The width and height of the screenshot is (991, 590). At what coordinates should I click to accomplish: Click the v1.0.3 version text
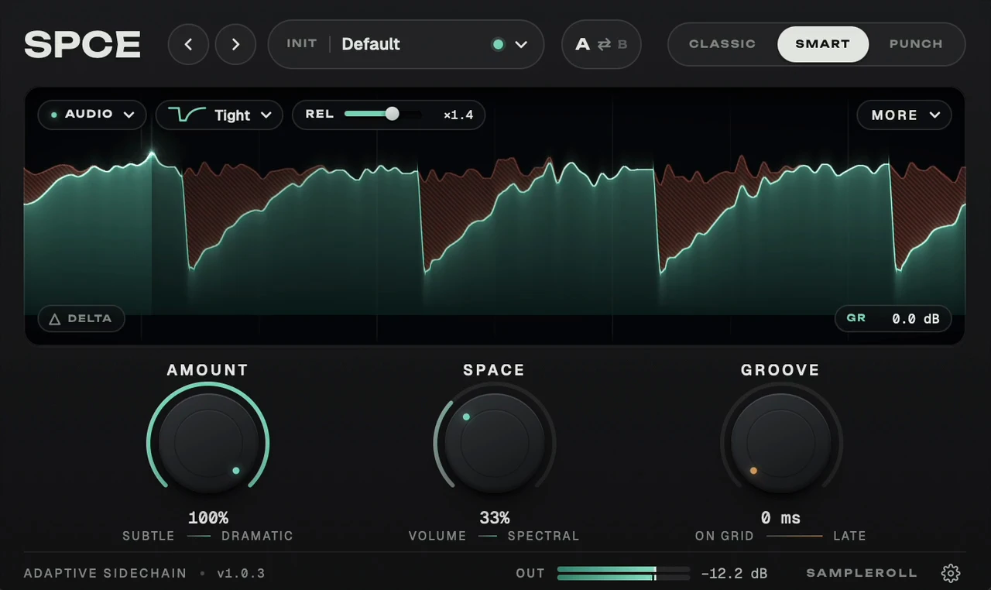(x=241, y=573)
